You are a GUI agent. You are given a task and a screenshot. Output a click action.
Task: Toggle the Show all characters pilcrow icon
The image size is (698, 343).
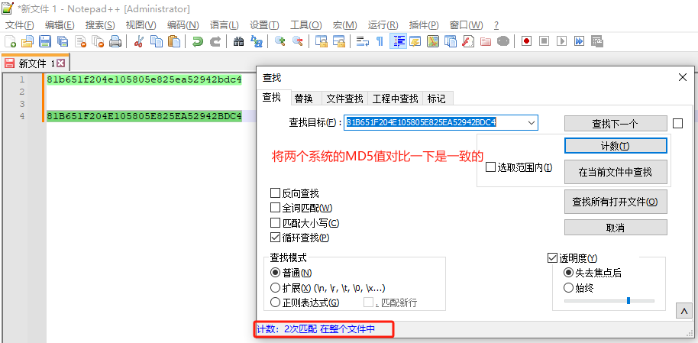pos(380,41)
